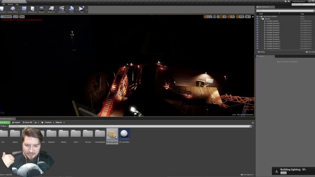315x177 pixels.
Task: Sort outliner by Type column header
Action: tap(302, 14)
